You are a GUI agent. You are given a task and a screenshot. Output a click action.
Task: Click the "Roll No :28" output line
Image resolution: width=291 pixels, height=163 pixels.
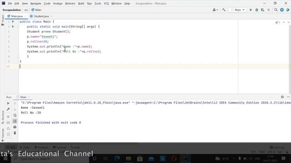[x=31, y=113]
